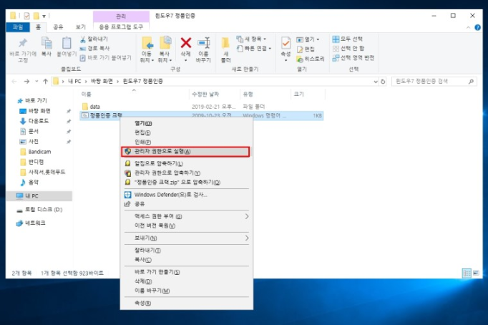Screen dimensions: 488x325
Task: Click the search box for 윈도우7 정품인증
Action: tap(434, 82)
